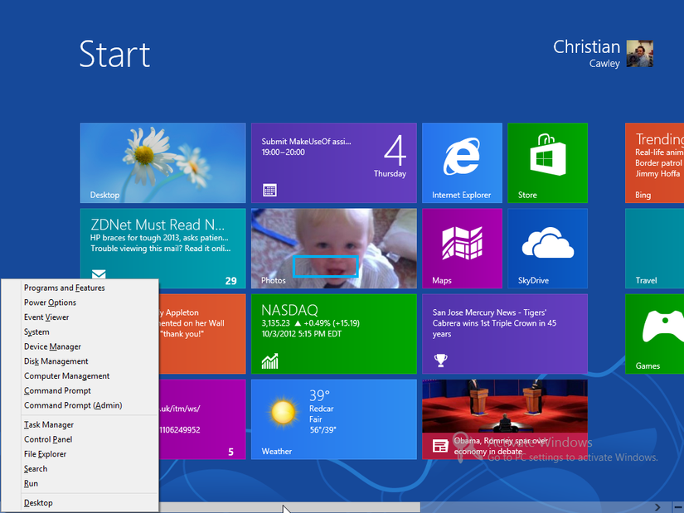This screenshot has height=513, width=684.
Task: Open the orange tile mentioning Appleton
Action: coord(202,334)
